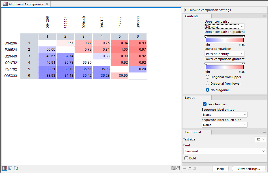Viewport: 268px width, 173px height.
Task: Edit the Text size value field
Action: pyautogui.click(x=259, y=139)
